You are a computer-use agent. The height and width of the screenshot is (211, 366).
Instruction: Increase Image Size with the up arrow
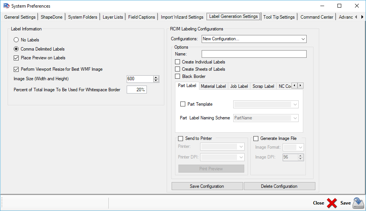click(156, 78)
